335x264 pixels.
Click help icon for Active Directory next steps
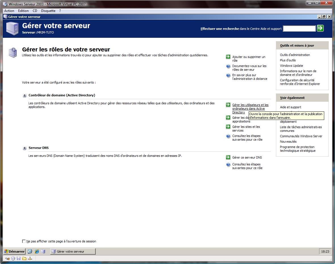coord(228,136)
